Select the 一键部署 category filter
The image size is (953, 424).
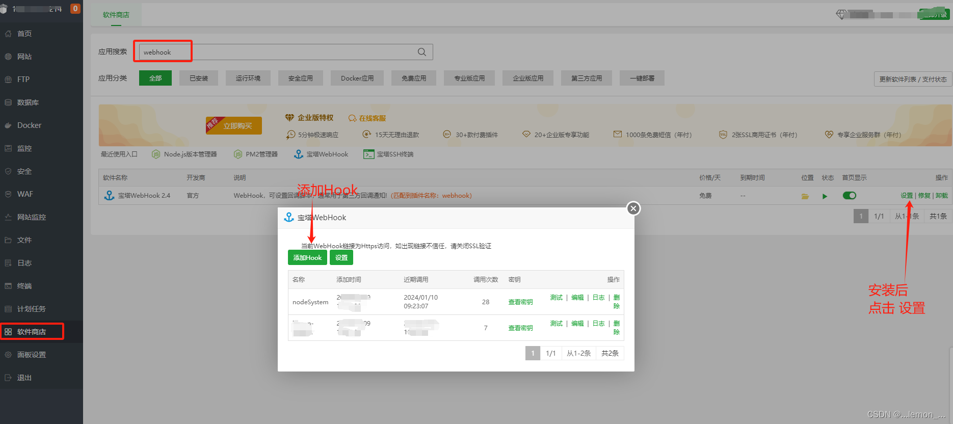642,78
